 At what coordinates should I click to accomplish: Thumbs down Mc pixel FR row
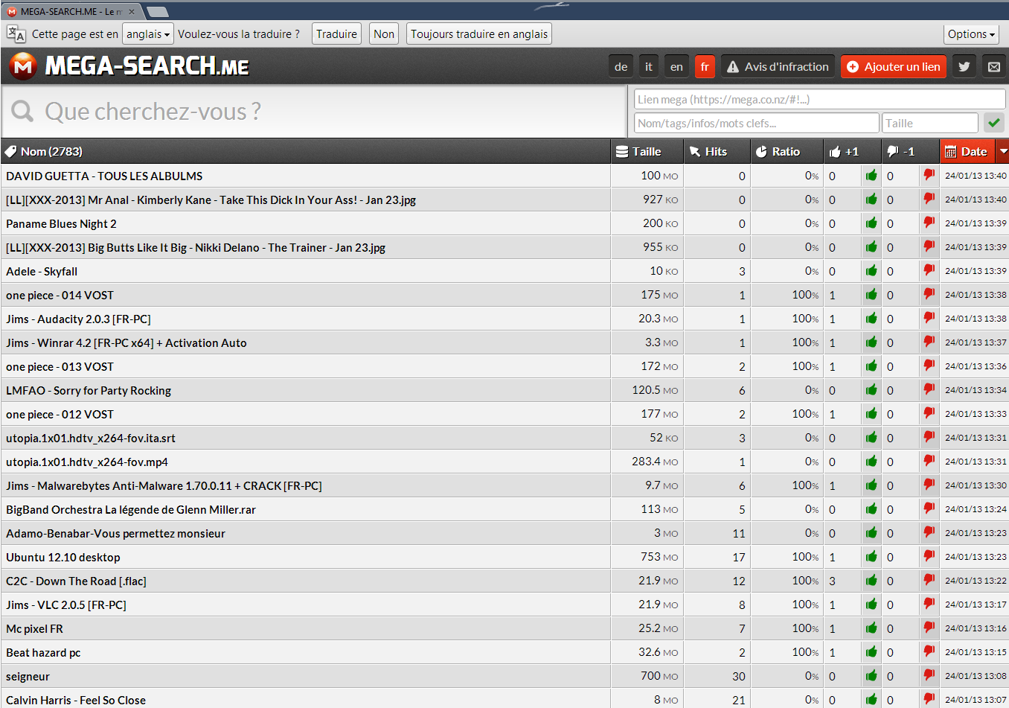[929, 628]
